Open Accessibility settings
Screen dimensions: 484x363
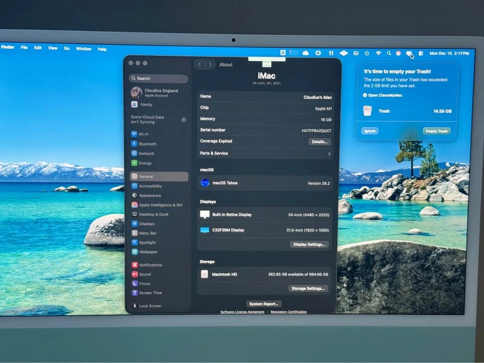147,186
